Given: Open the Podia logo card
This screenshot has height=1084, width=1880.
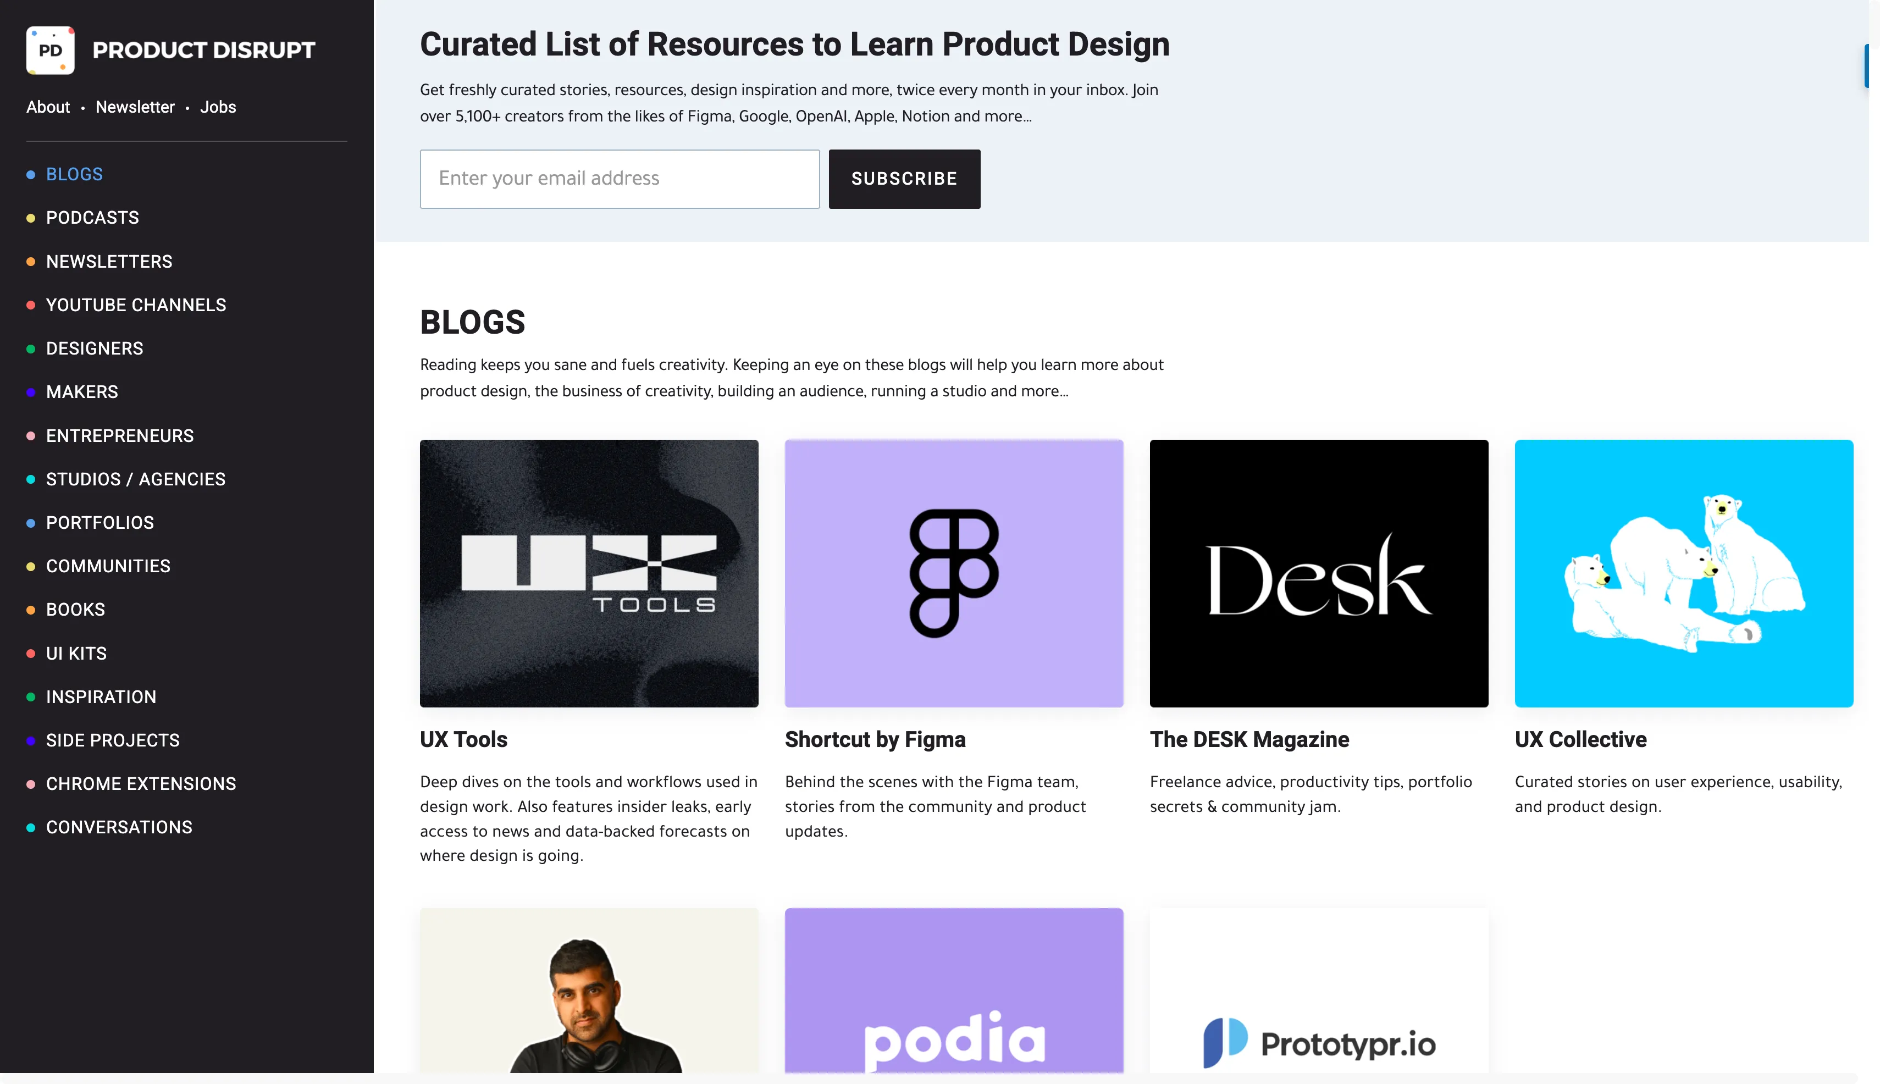Looking at the screenshot, I should pyautogui.click(x=954, y=990).
